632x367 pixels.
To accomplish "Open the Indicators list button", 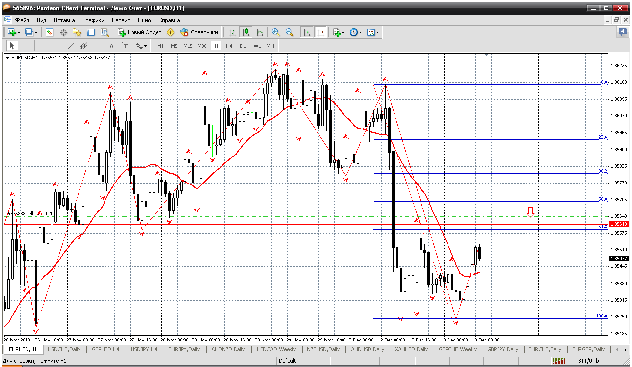I will coord(337,32).
